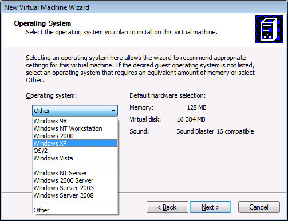Click the dropdown arrow on Operating system combo box
This screenshot has width=288, height=221.
(113, 111)
